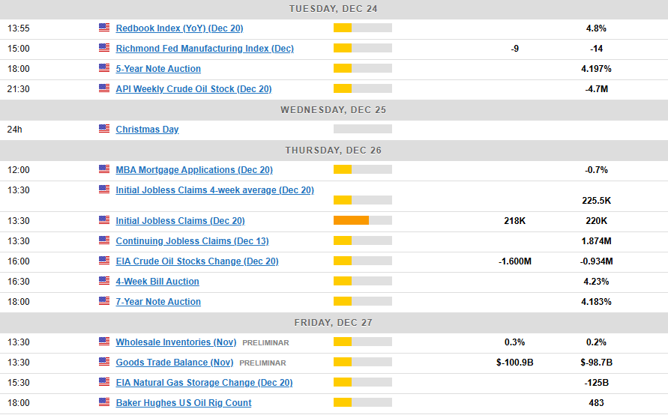Click the US flag beside 5-Year Note Auction
The image size is (668, 415).
104,68
